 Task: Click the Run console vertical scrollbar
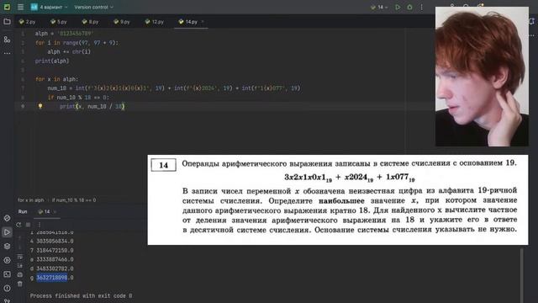pos(522,275)
